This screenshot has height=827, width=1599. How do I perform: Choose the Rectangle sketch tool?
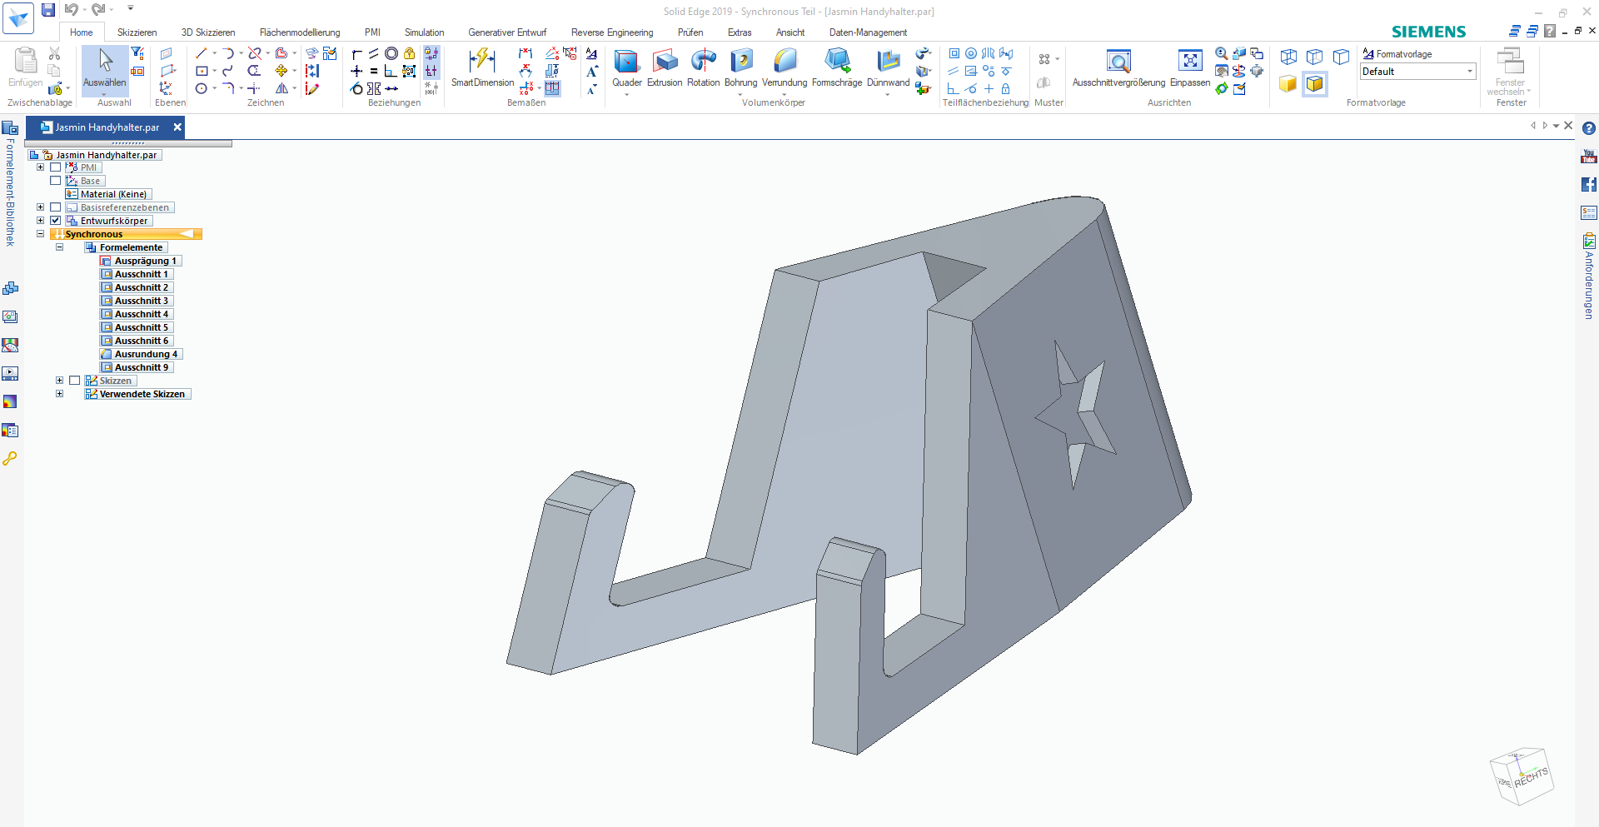[201, 71]
